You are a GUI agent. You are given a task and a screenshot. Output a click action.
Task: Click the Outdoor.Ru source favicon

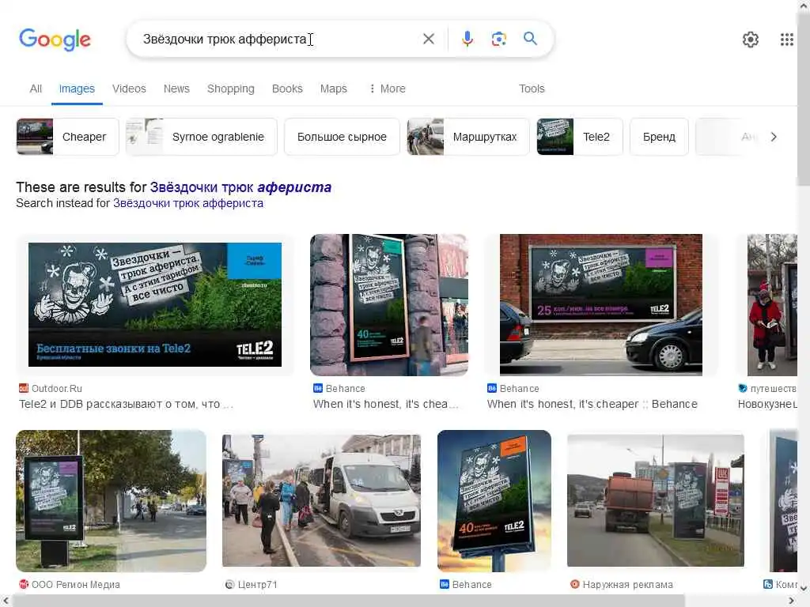(x=23, y=388)
